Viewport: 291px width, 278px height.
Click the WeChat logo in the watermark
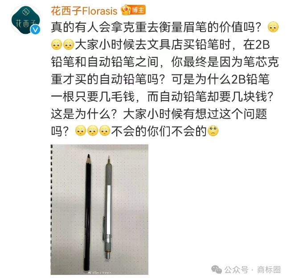(217, 270)
